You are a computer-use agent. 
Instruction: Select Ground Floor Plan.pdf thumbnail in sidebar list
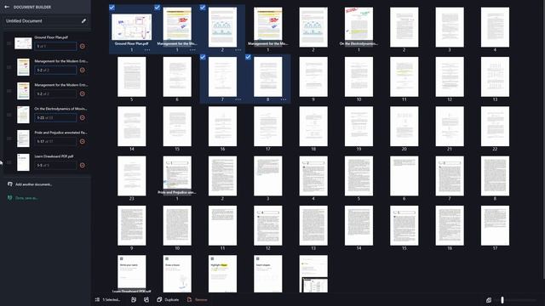click(23, 43)
